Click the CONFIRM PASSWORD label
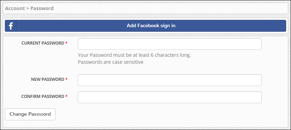This screenshot has width=291, height=130. pyautogui.click(x=43, y=97)
